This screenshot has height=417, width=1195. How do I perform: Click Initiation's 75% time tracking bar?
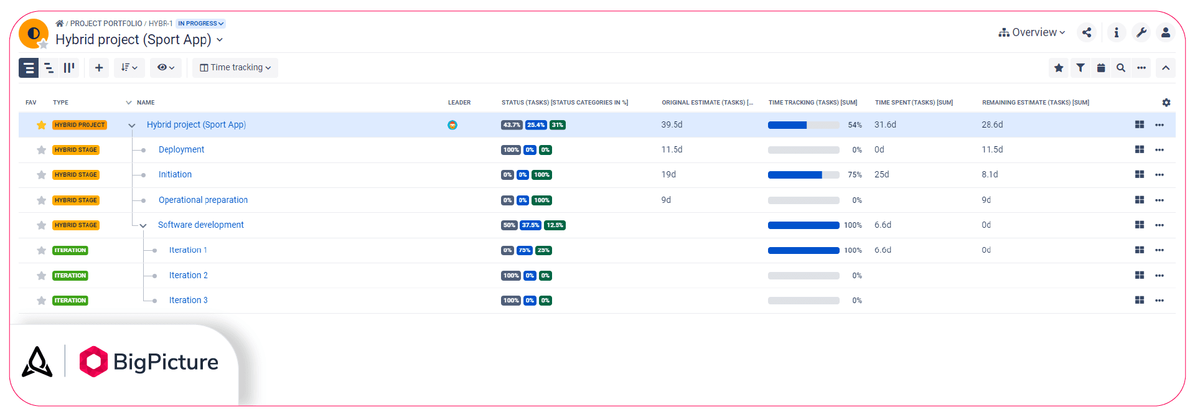[804, 175]
